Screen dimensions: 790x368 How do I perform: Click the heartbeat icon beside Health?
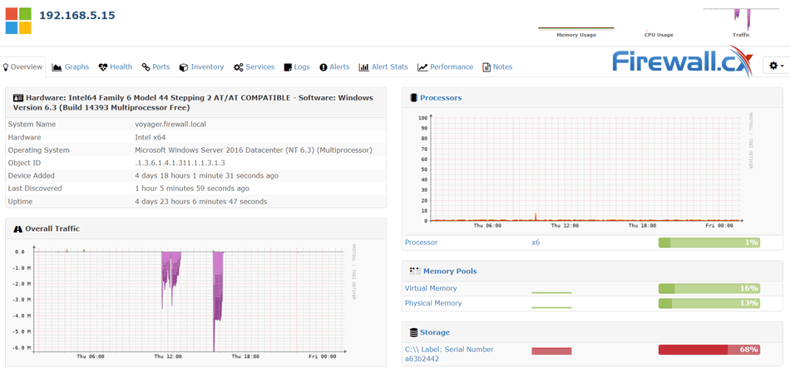[103, 67]
